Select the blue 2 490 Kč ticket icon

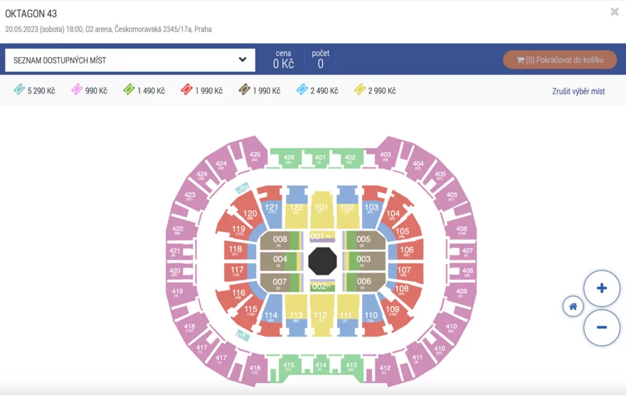pos(302,90)
